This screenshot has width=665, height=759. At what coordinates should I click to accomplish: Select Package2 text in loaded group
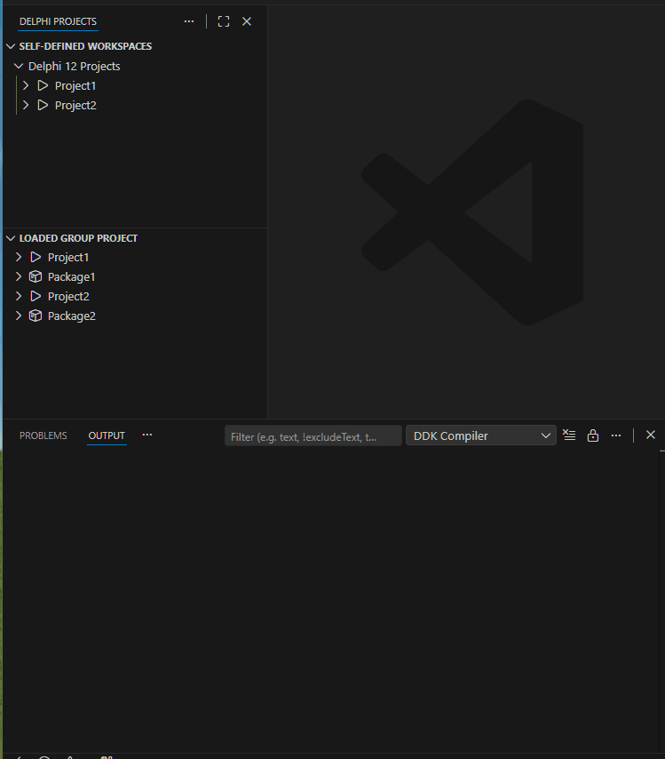point(72,316)
